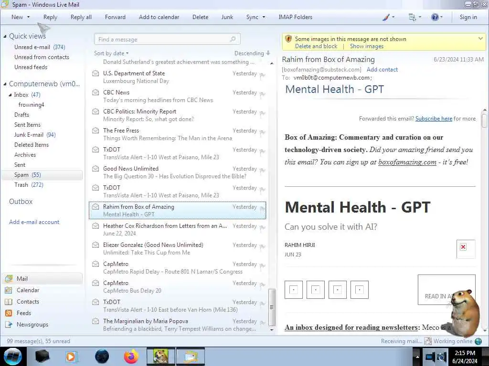
Task: Click the Newsgroups icon in navigation
Action: coord(9,325)
